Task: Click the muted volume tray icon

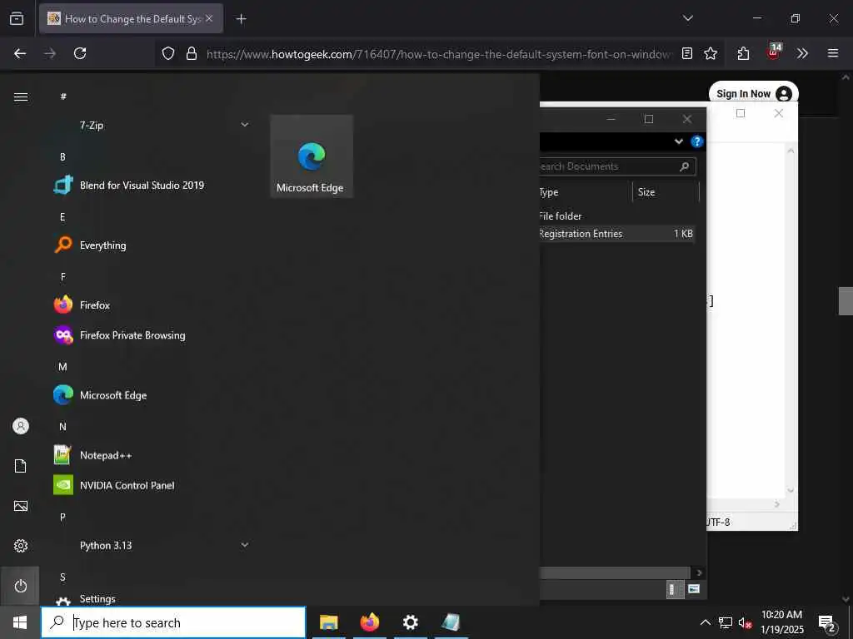Action: point(745,622)
